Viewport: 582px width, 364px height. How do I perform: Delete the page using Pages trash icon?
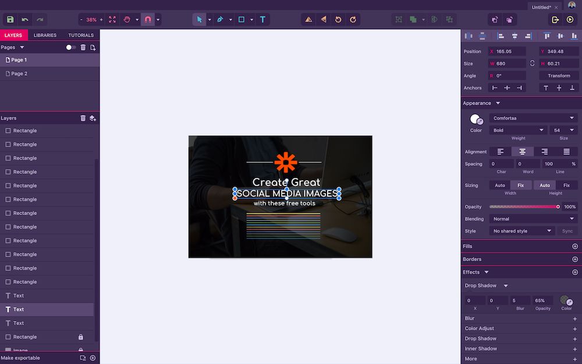pos(83,47)
